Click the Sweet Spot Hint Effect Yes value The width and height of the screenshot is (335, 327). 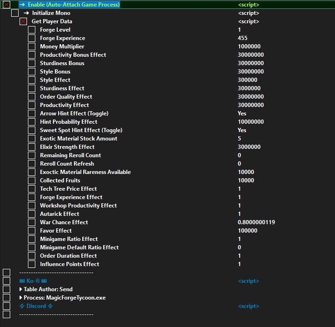tap(242, 130)
